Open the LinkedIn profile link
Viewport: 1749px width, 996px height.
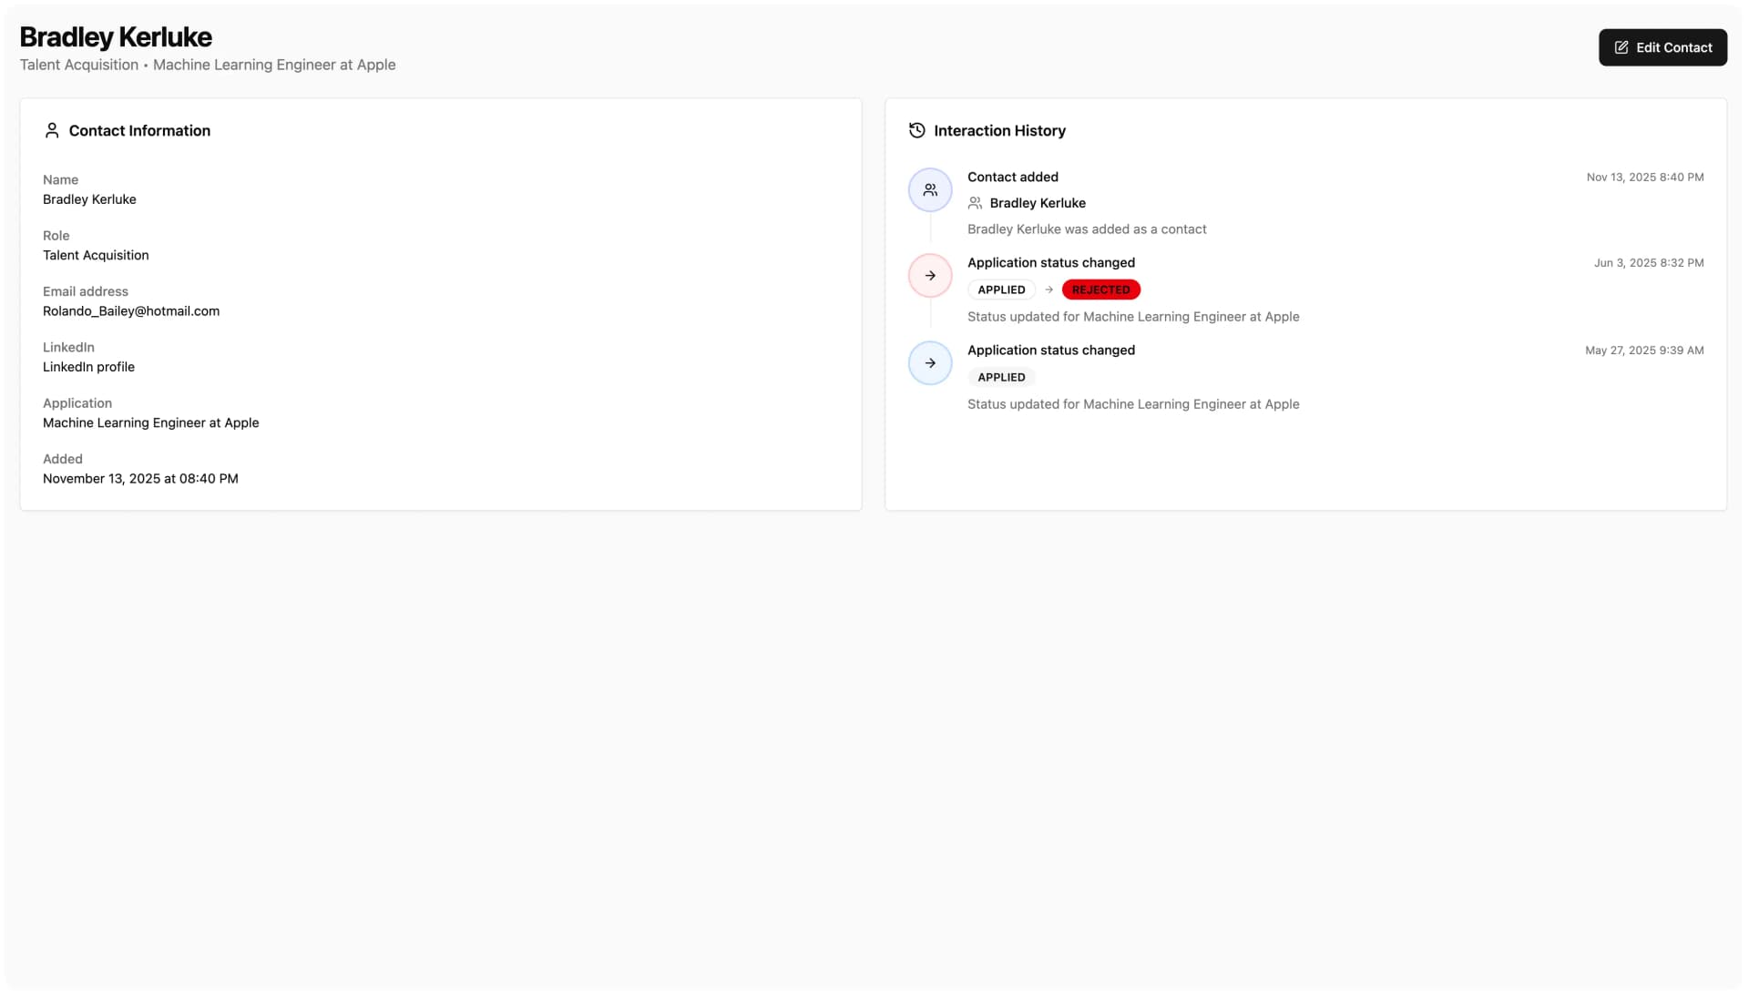point(88,367)
